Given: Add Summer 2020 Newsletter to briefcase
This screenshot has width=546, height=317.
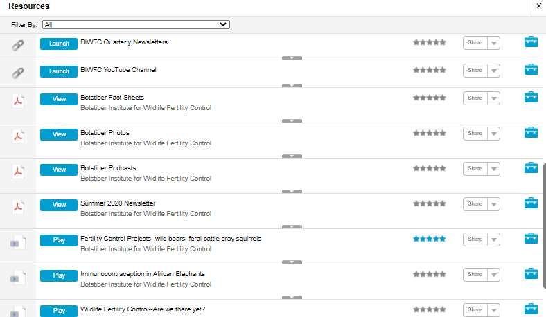Looking at the screenshot, I should point(531,203).
